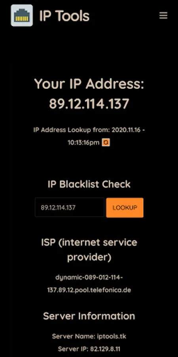
Task: Click the lookup date 2020.11.16 text
Action: [x=127, y=130]
